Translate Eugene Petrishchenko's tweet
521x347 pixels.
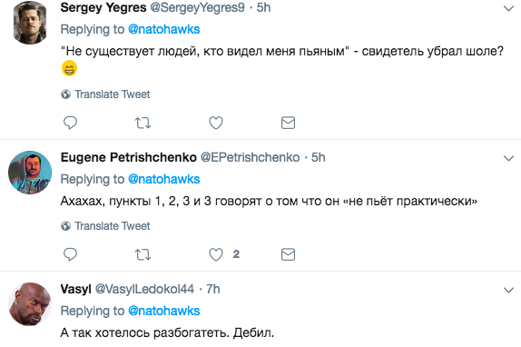pos(105,225)
